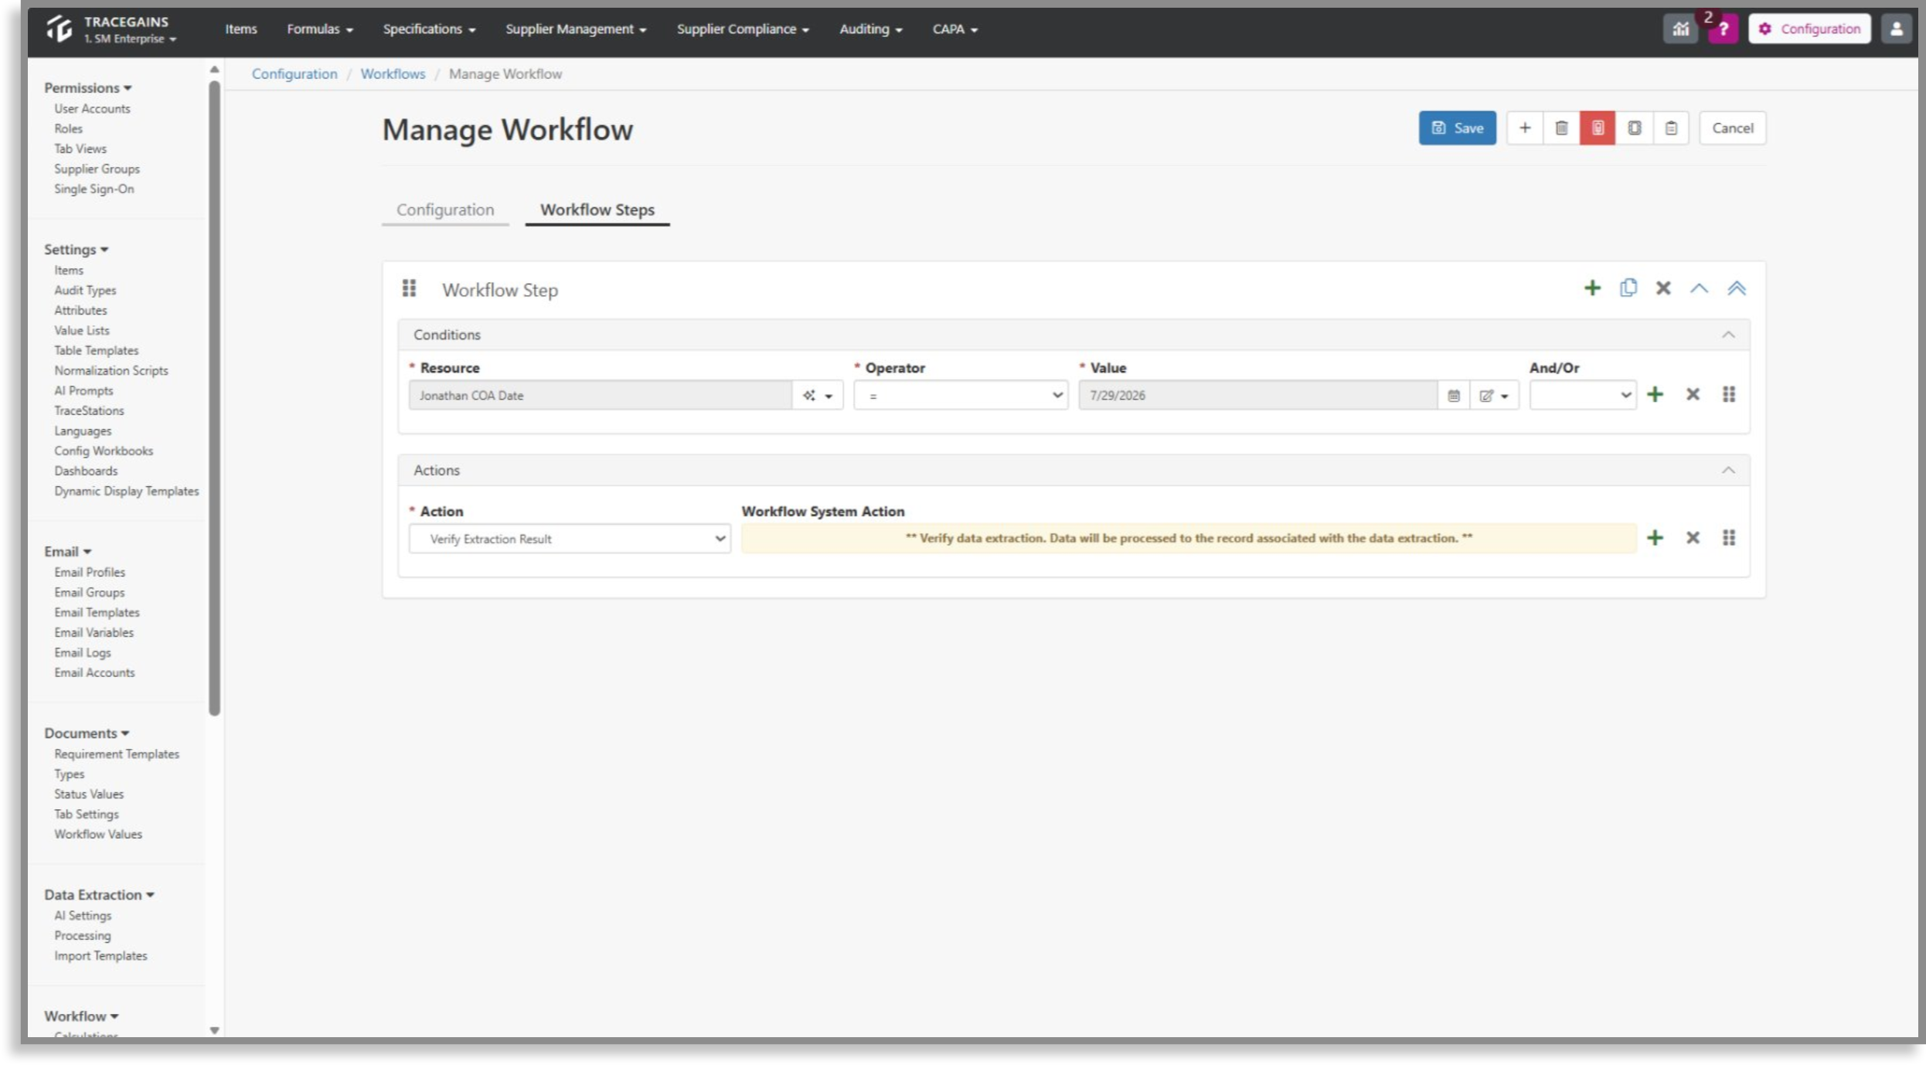Click the Configuration button in header
The width and height of the screenshot is (1926, 1065).
tap(1809, 29)
